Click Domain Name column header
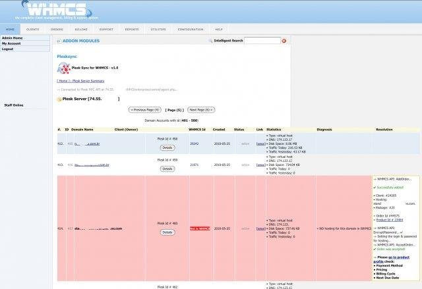The image size is (422, 289). [82, 130]
